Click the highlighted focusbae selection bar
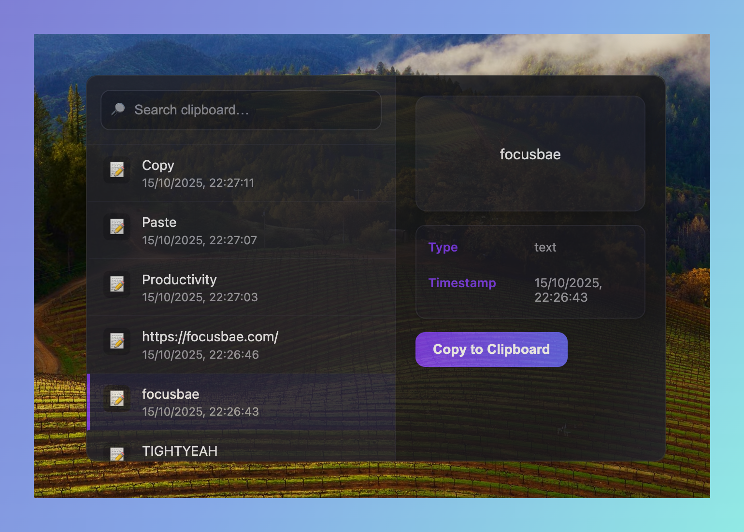Image resolution: width=744 pixels, height=532 pixels. pyautogui.click(x=89, y=402)
